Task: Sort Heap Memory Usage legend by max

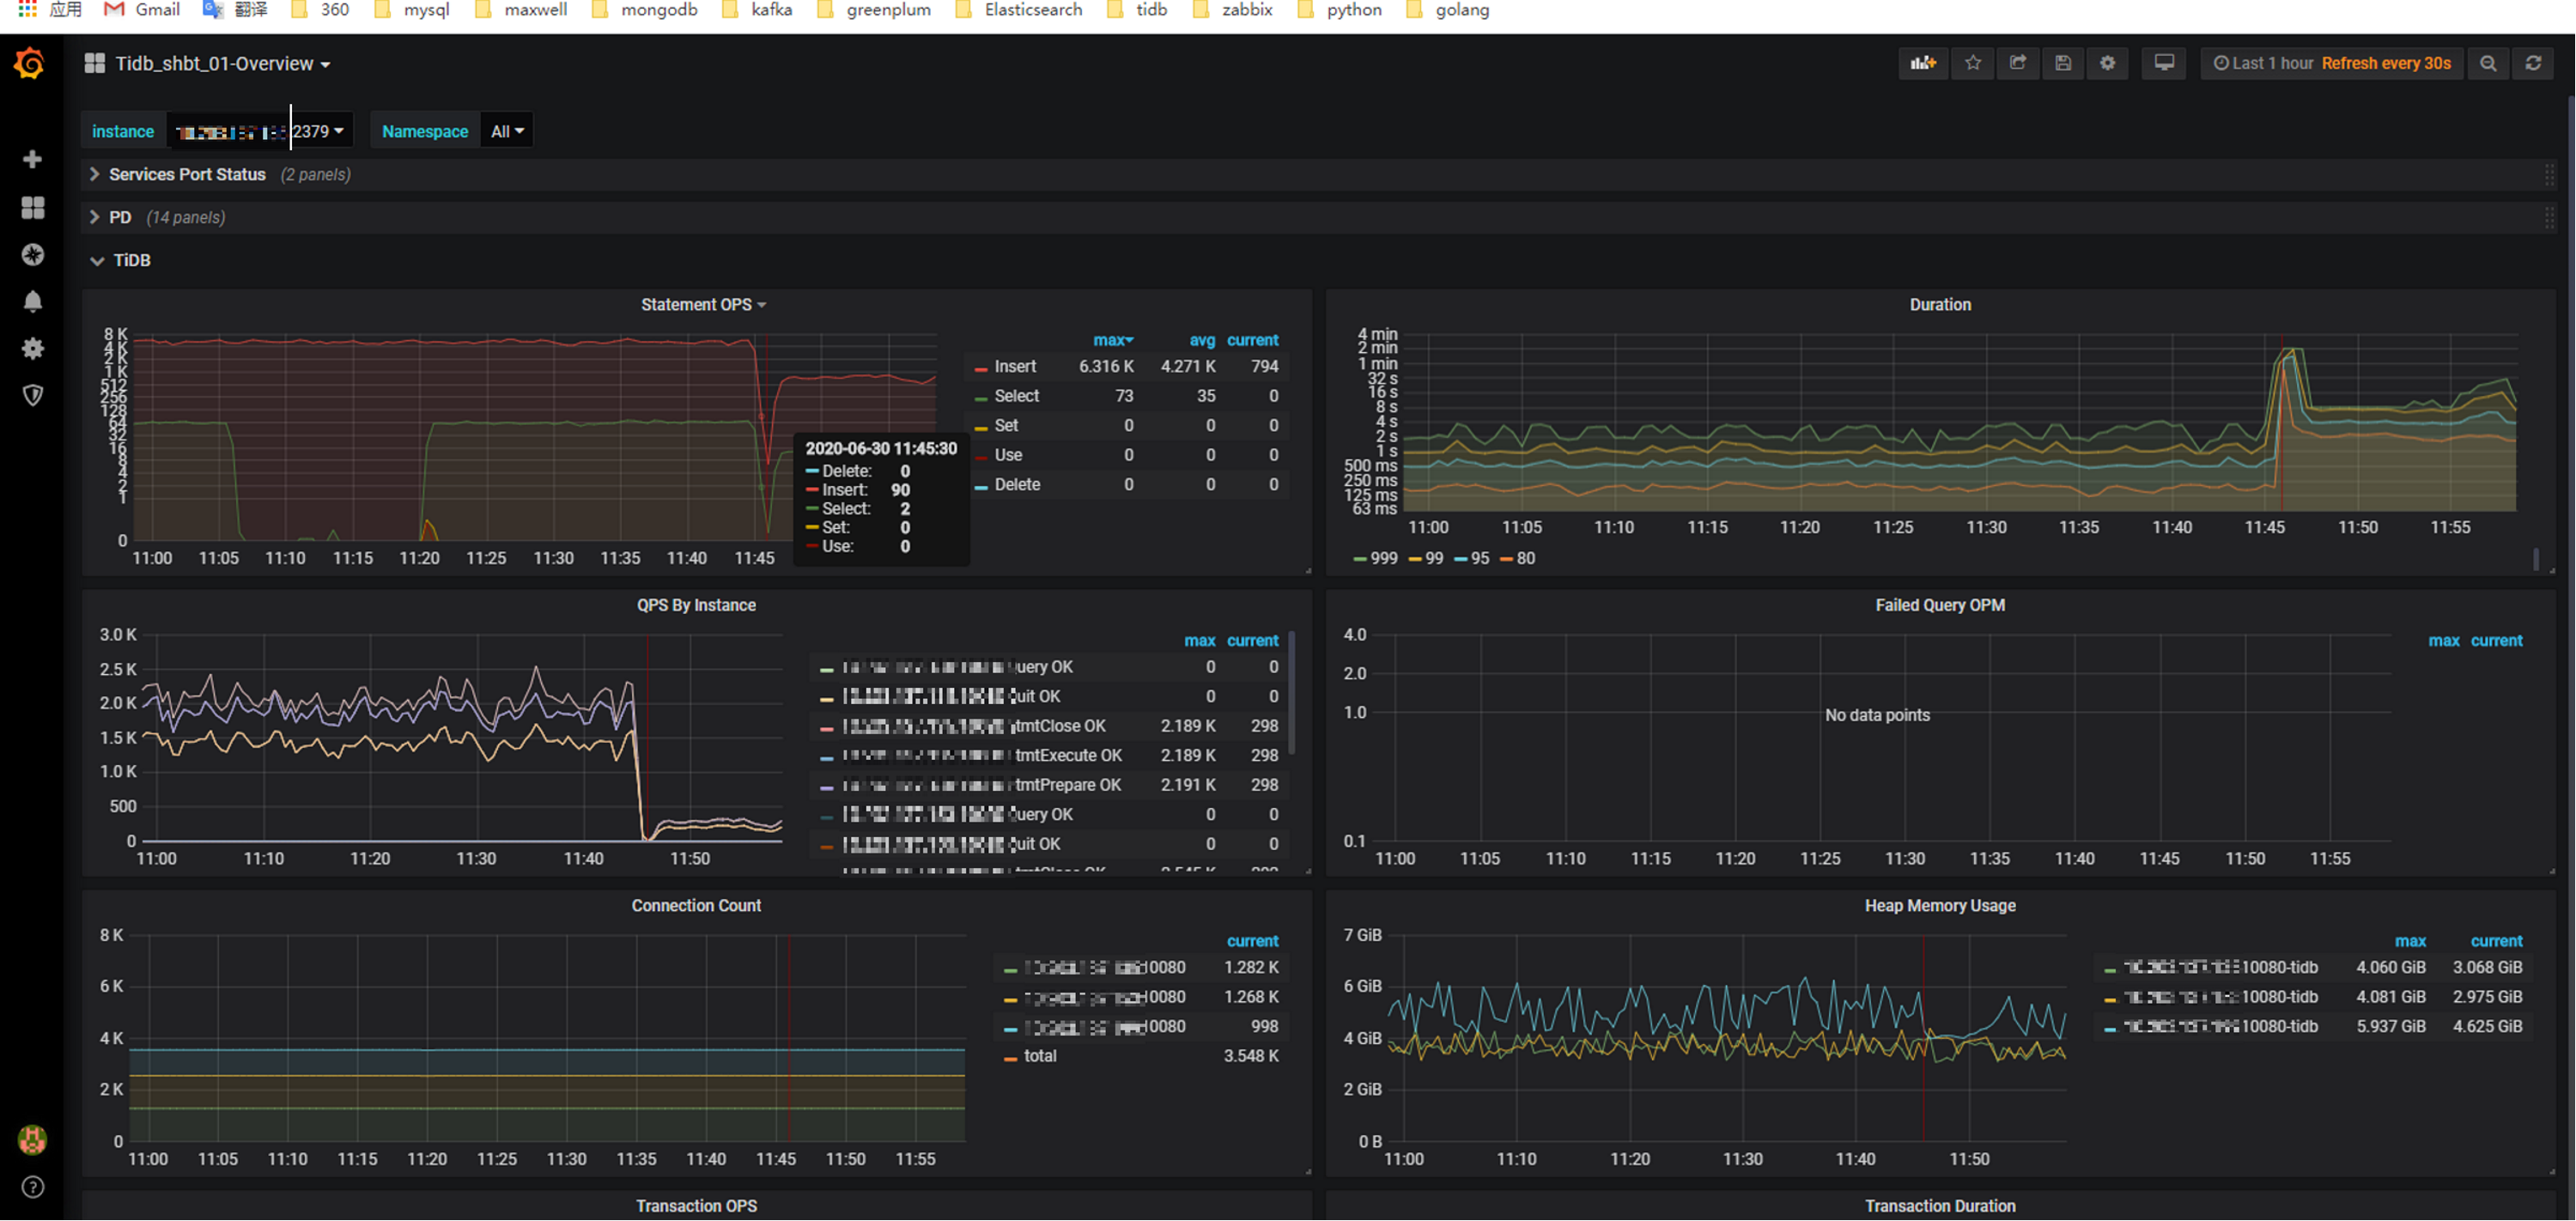Action: (x=2410, y=941)
